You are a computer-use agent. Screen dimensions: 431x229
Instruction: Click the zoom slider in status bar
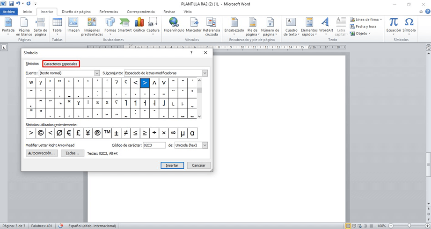pyautogui.click(x=409, y=226)
